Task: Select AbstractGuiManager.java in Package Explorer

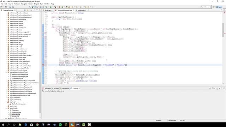Action: coord(20,74)
